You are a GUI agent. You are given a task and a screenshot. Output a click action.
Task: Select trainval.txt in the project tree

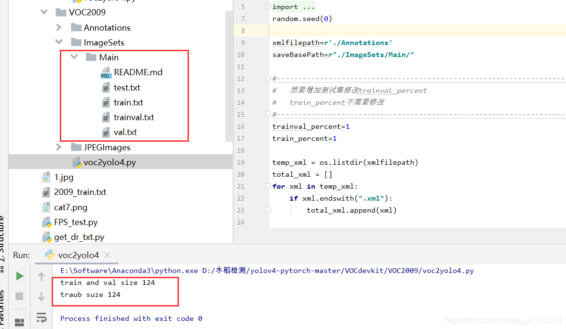133,117
